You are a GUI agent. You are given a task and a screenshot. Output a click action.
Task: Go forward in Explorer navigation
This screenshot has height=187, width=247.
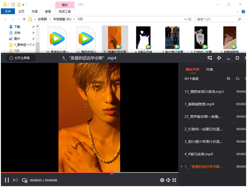[x=13, y=19]
